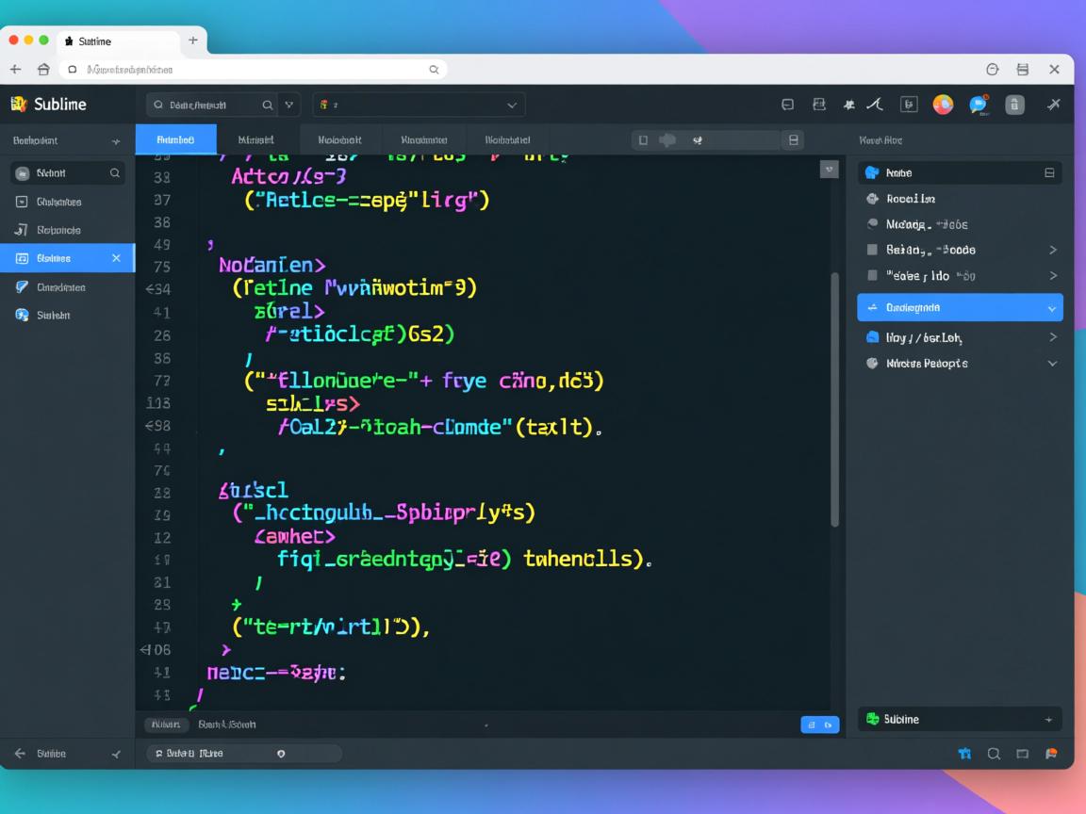The image size is (1086, 814).
Task: Open the colorful round avatar icon
Action: tap(943, 105)
